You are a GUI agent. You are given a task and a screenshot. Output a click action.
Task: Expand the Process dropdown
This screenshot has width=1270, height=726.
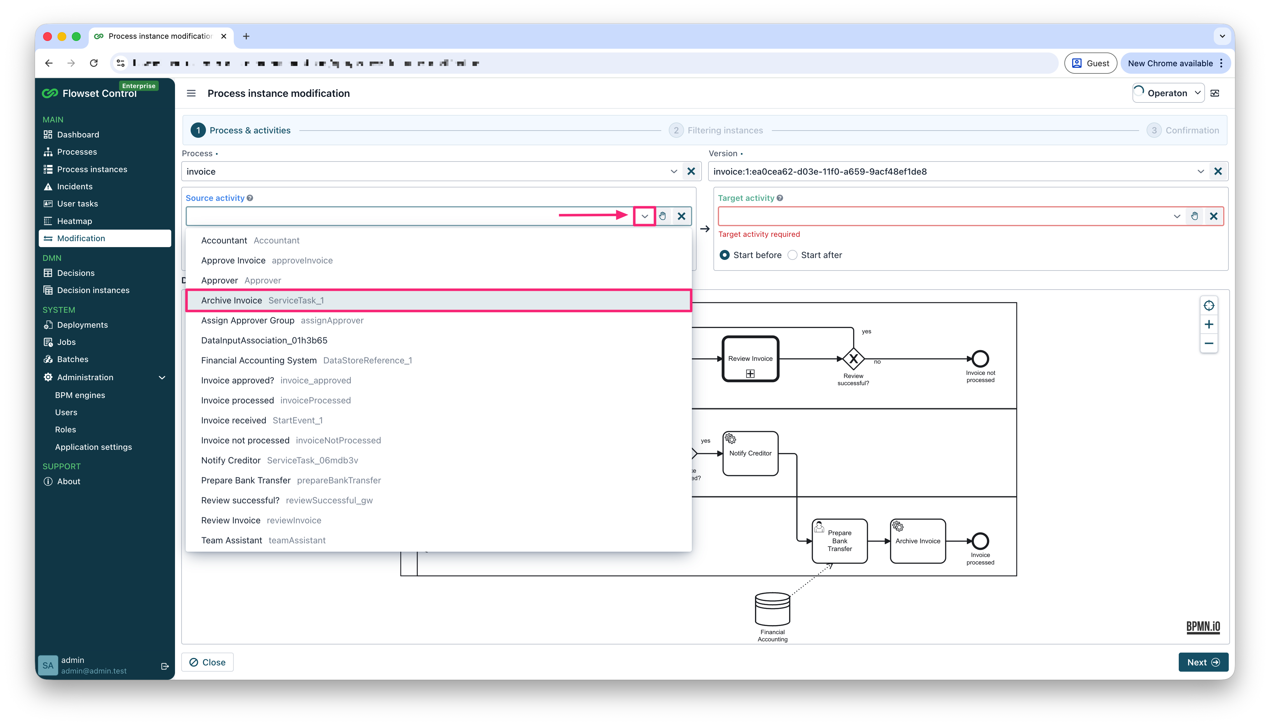click(x=674, y=172)
